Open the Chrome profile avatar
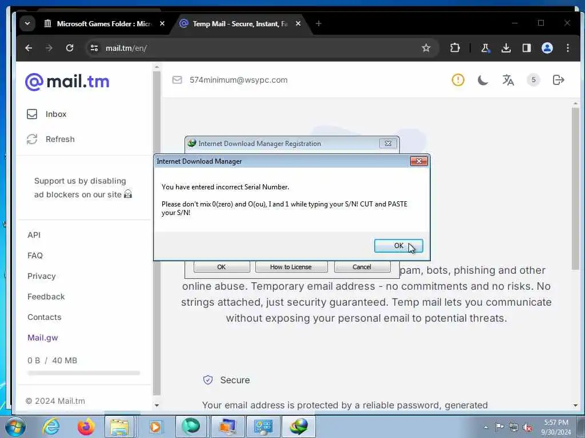 (547, 48)
